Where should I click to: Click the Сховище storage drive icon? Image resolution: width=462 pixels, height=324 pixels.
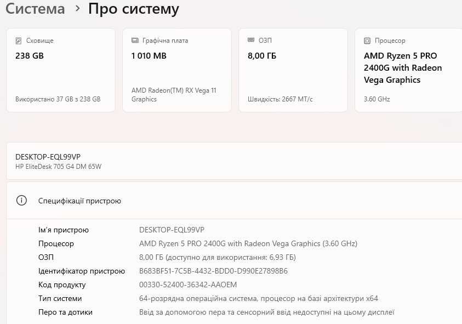[x=19, y=41]
